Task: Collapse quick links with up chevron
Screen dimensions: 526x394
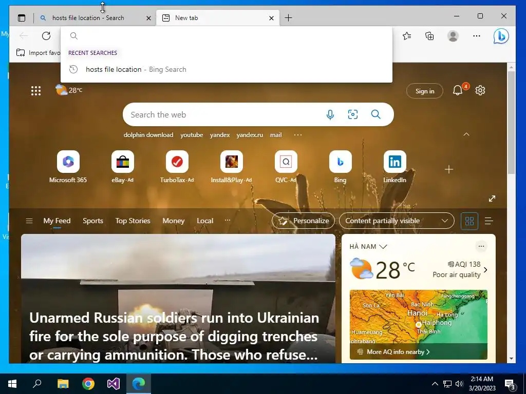Action: point(466,134)
